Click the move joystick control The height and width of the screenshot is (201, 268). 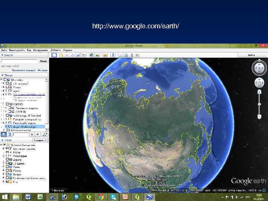click(259, 83)
